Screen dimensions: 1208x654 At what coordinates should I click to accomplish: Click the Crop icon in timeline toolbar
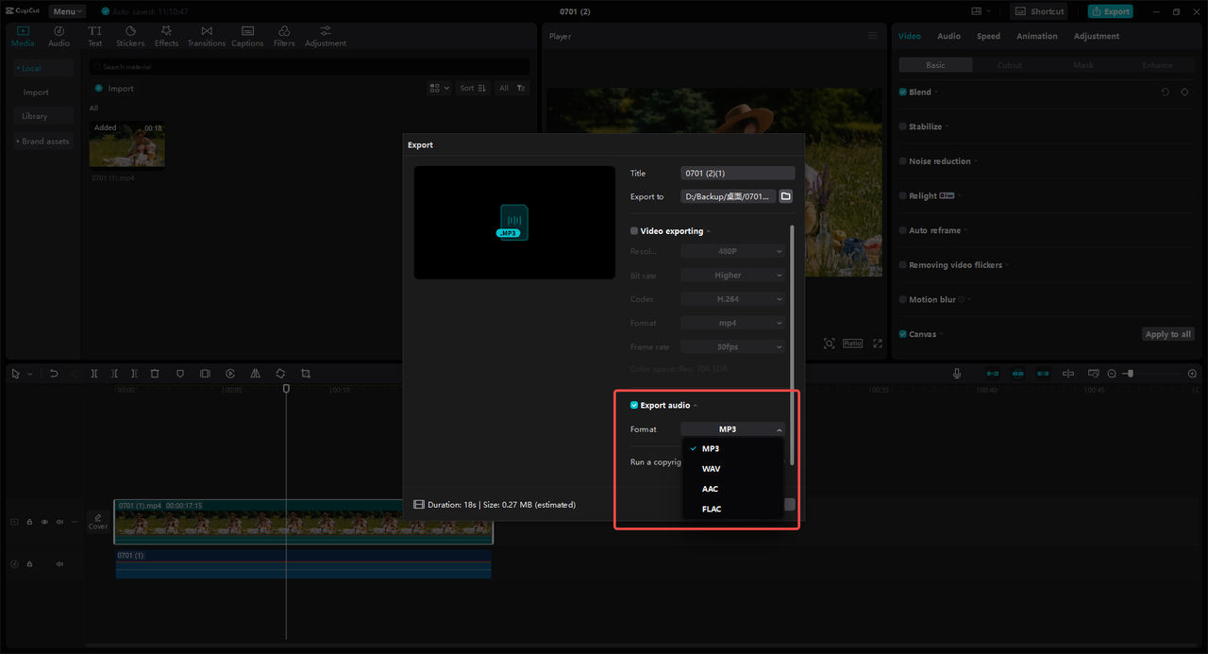(306, 374)
